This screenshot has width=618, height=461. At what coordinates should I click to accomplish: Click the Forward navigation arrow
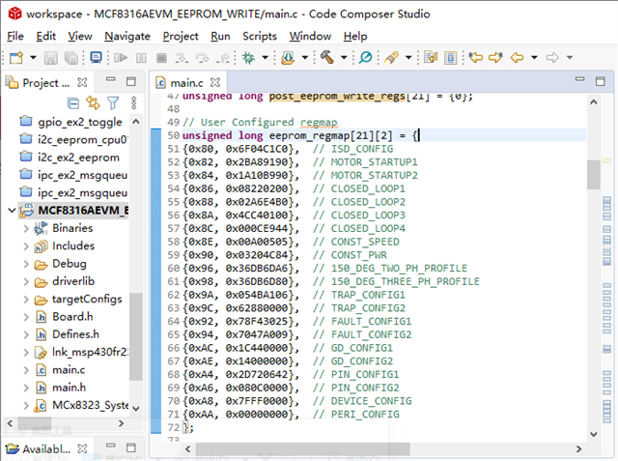552,58
